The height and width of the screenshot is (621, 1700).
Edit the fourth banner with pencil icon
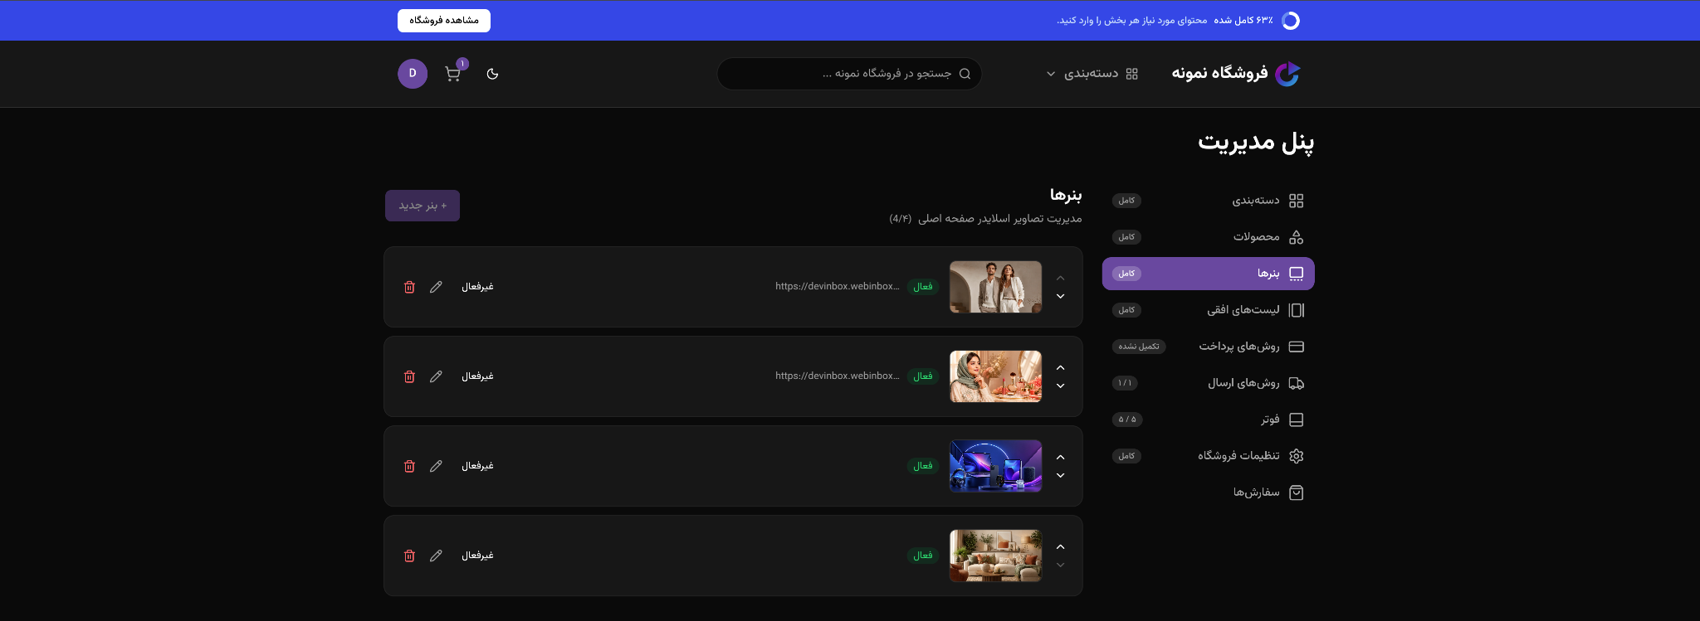pyautogui.click(x=436, y=556)
